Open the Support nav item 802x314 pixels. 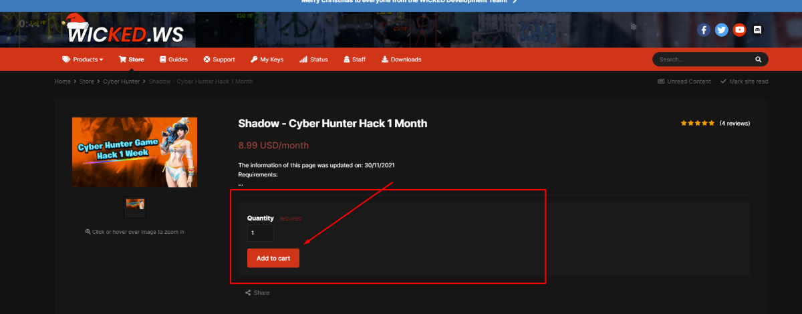coord(219,59)
